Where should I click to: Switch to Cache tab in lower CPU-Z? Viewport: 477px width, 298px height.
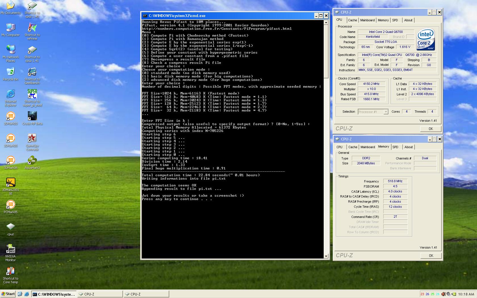353,147
